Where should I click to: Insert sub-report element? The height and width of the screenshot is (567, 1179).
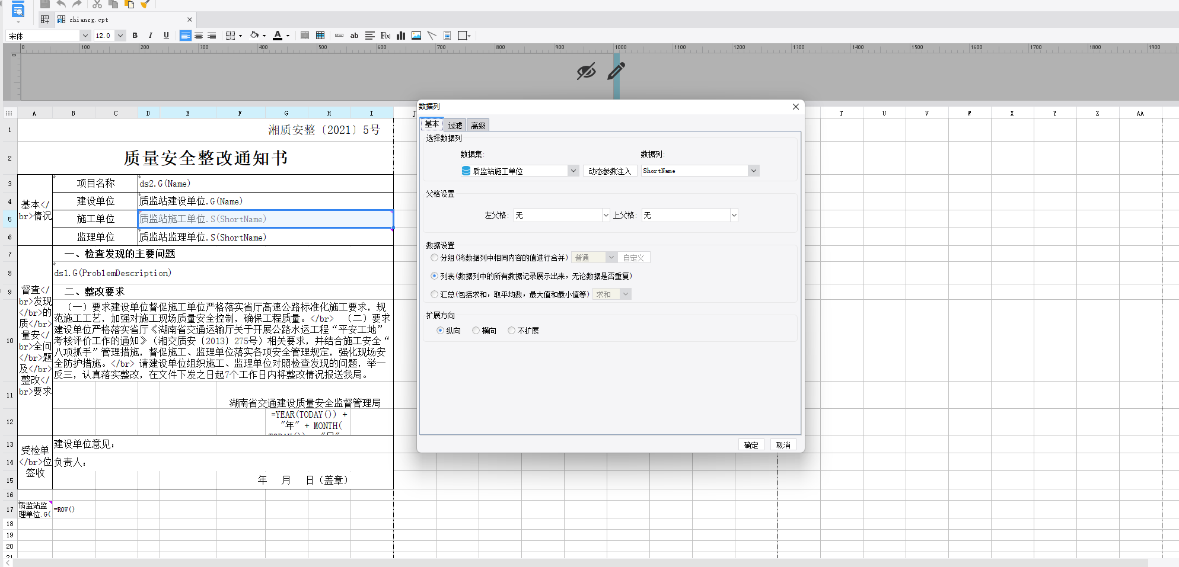point(447,36)
